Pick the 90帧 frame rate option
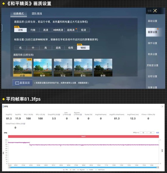 pyautogui.click(x=83, y=48)
